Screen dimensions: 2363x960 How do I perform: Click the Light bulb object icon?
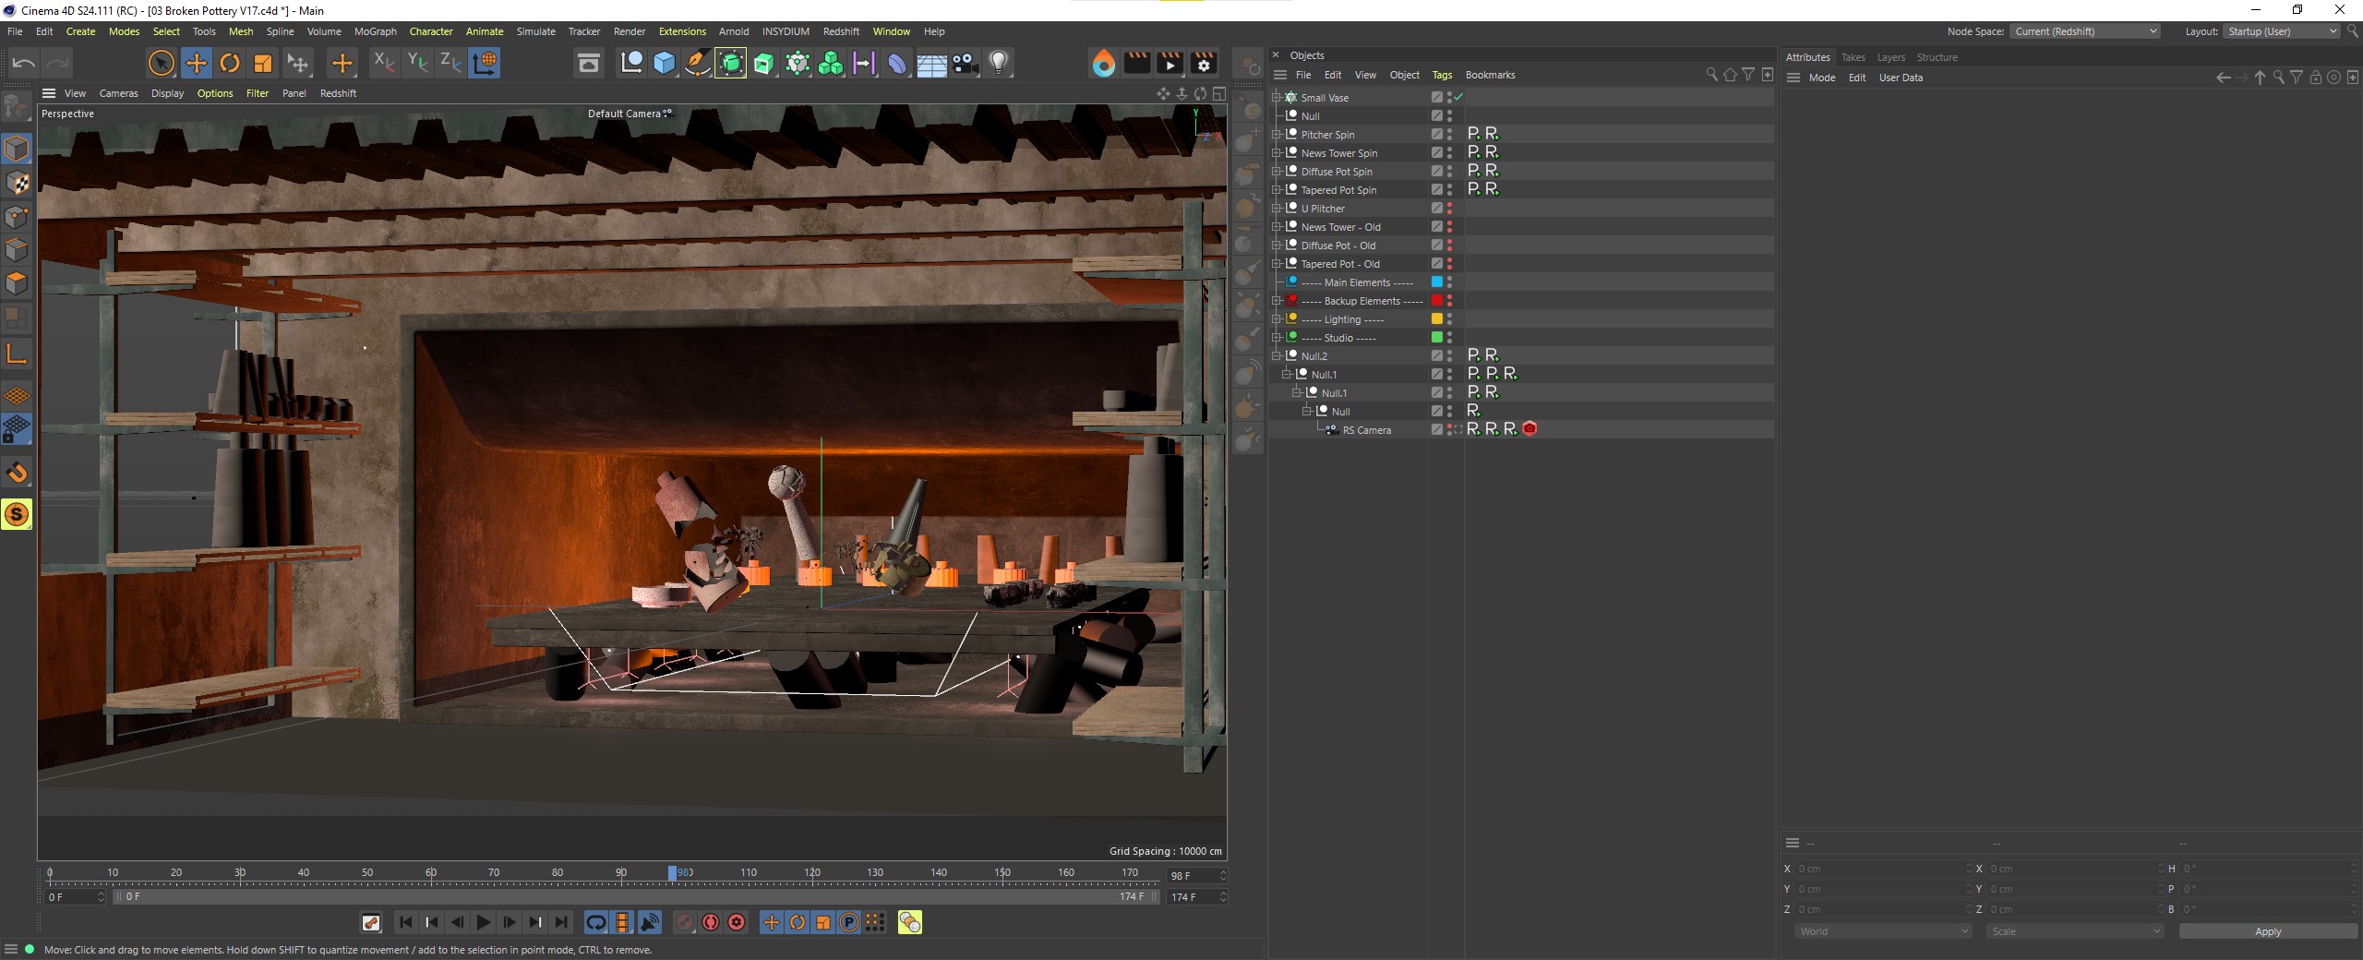[x=999, y=63]
